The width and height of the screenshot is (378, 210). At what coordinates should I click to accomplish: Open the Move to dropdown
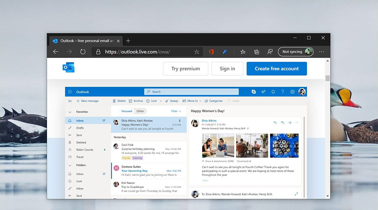coord(192,101)
